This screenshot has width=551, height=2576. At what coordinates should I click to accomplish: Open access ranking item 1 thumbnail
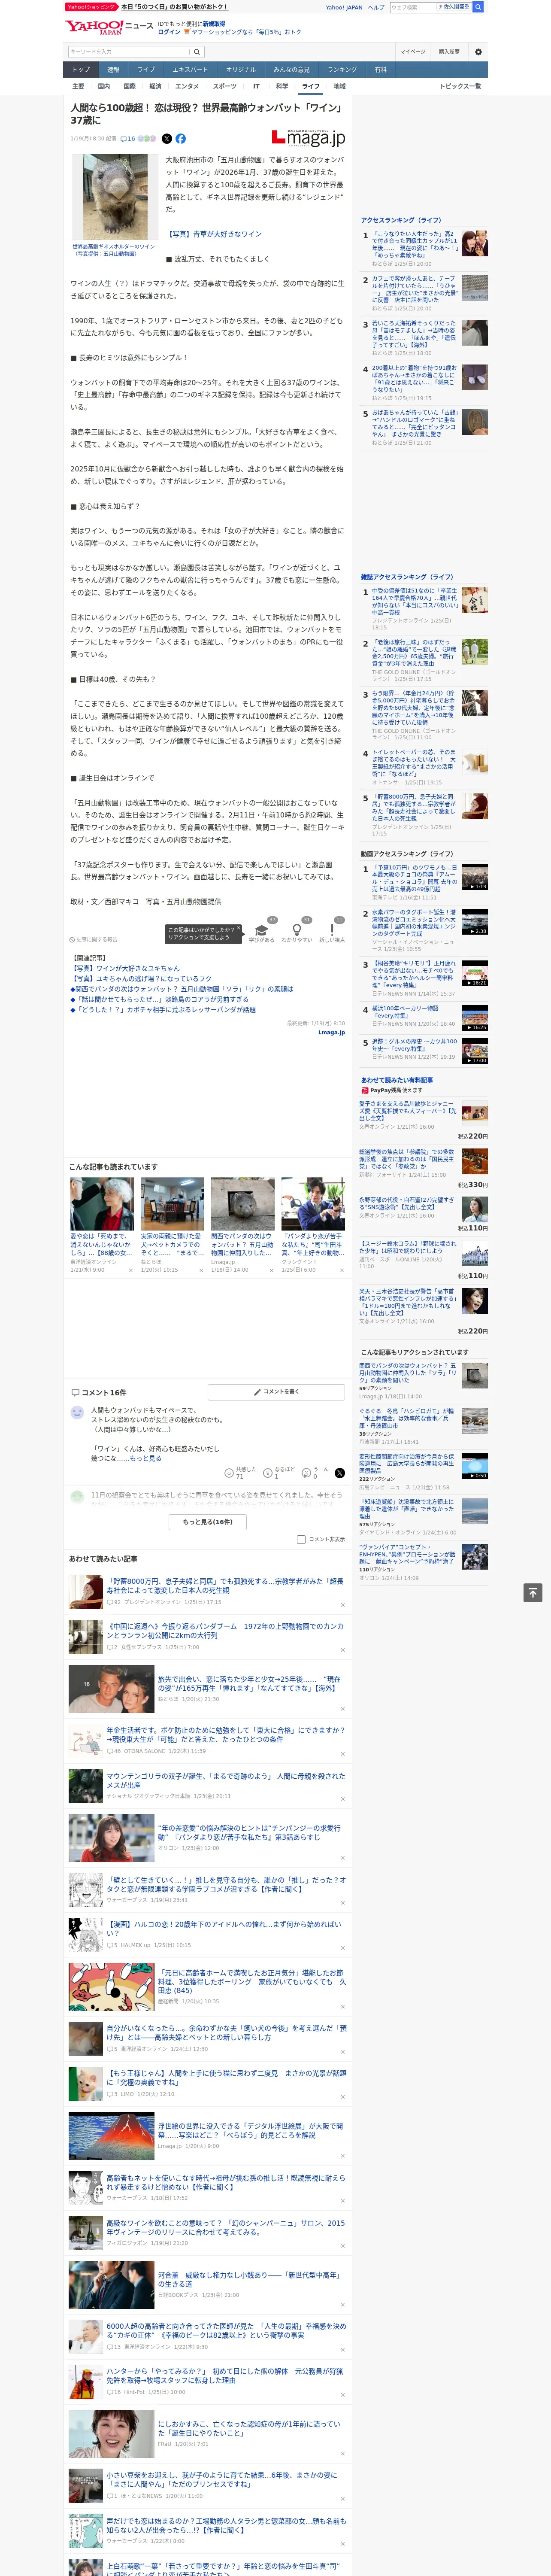(475, 243)
